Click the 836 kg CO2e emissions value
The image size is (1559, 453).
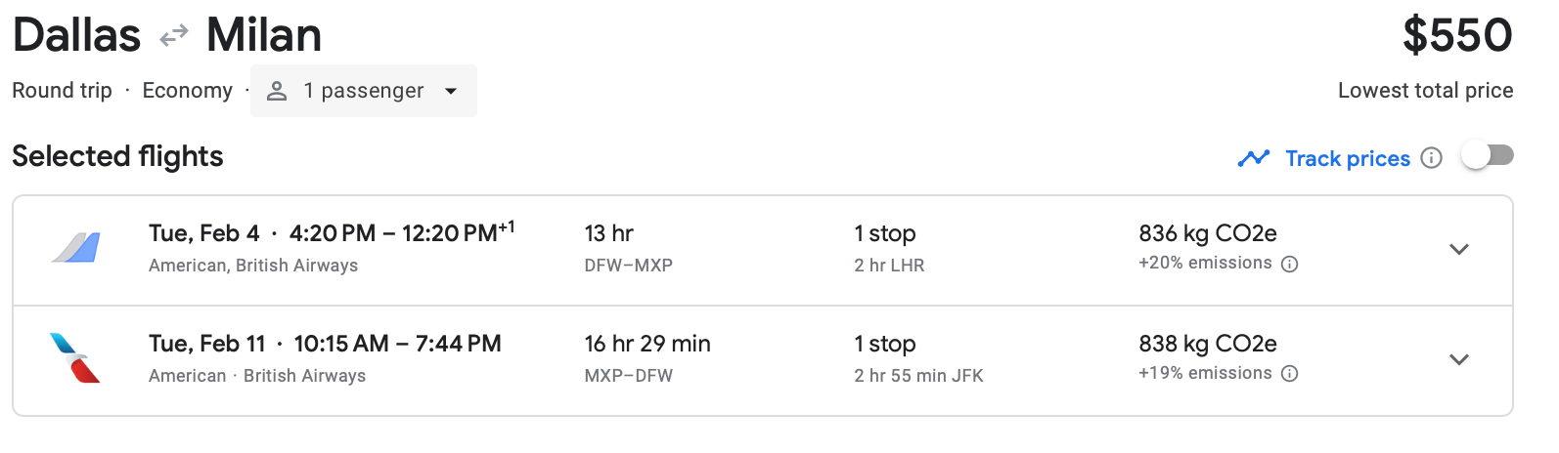(x=1207, y=233)
